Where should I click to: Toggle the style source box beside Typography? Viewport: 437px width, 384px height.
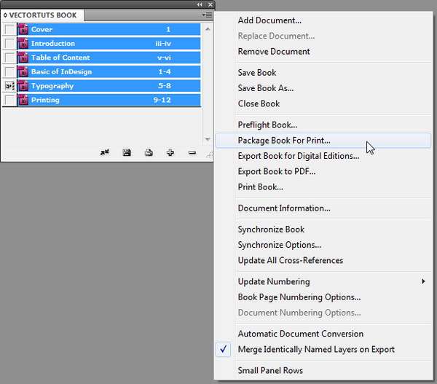[x=9, y=86]
